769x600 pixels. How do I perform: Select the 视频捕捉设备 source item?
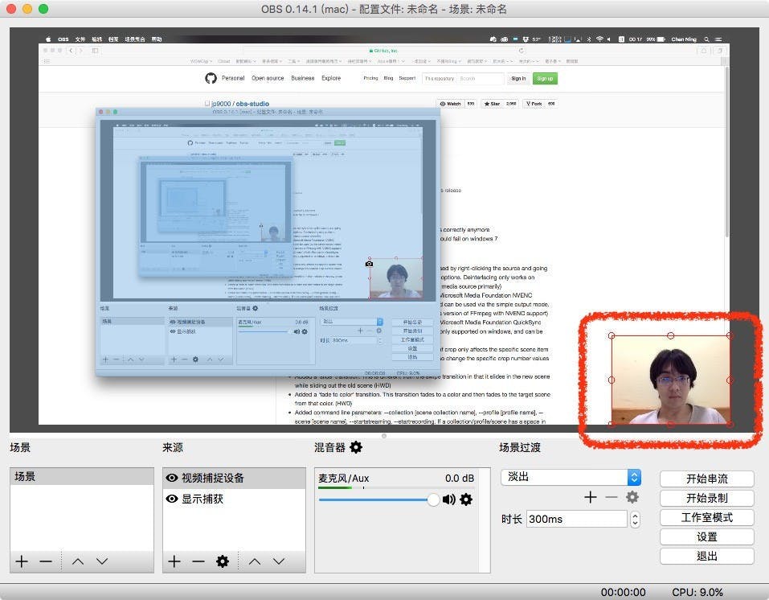212,478
